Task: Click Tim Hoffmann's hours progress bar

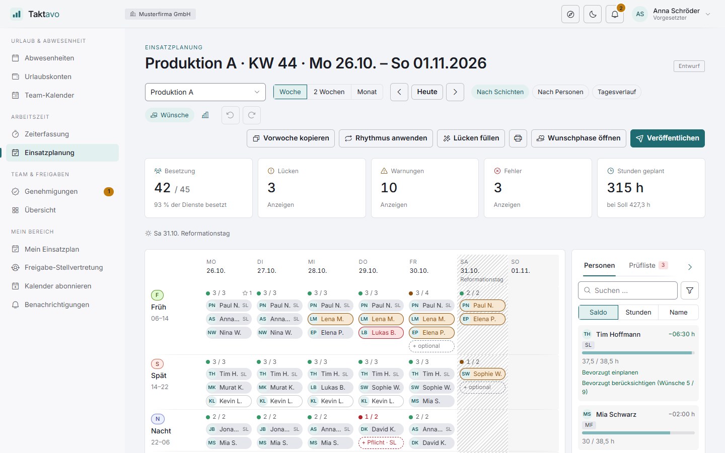Action: click(x=638, y=353)
